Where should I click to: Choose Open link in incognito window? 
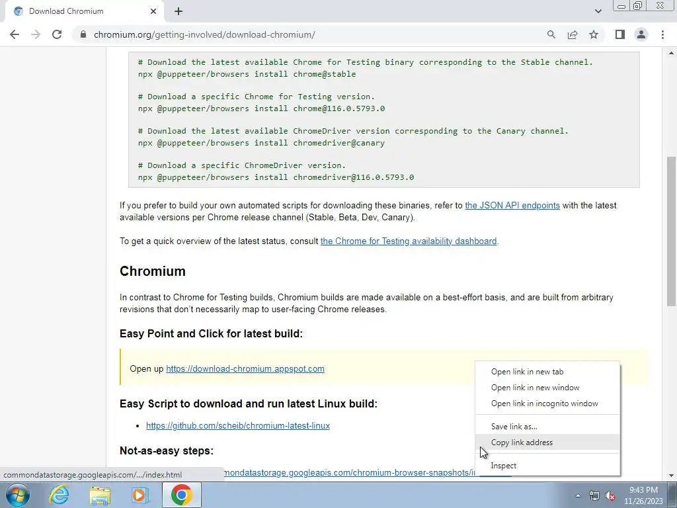tap(547, 403)
